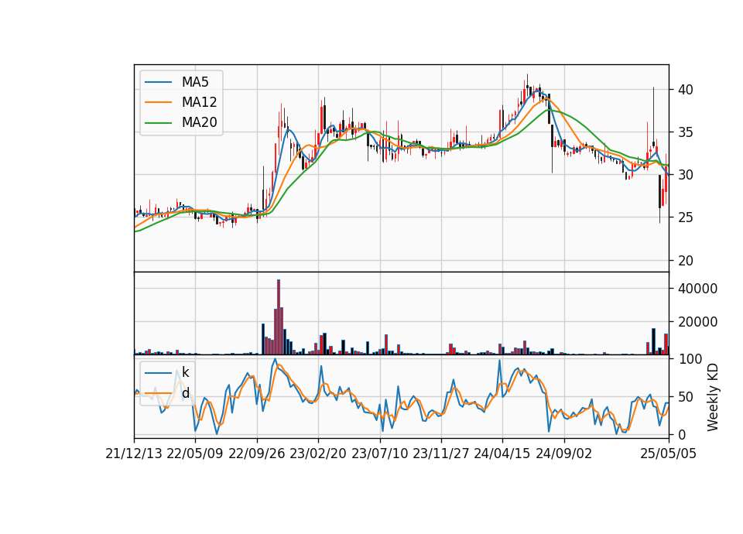Click the orange MA12 legend line swatch
Viewport: 743px width, 534px height.
(158, 102)
